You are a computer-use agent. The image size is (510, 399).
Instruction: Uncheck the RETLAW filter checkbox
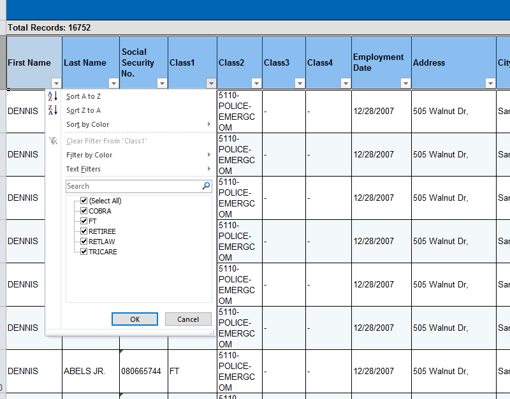84,242
